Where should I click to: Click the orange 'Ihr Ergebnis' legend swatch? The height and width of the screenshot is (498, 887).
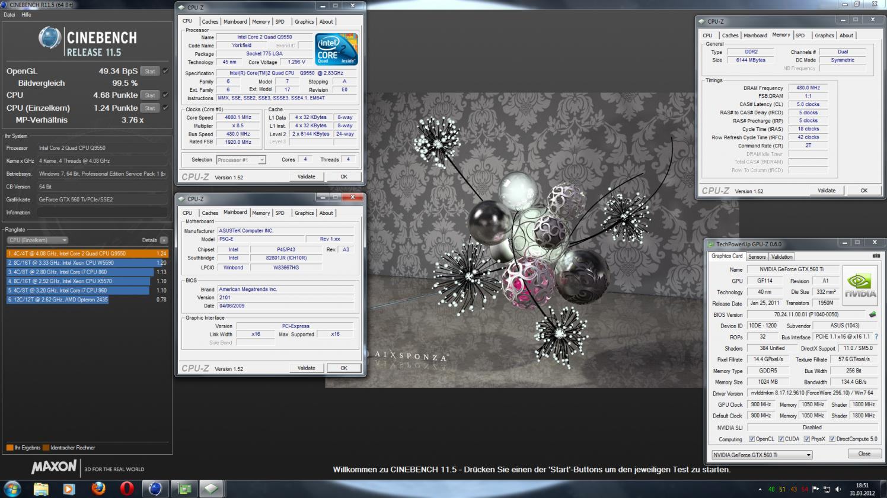(10, 448)
